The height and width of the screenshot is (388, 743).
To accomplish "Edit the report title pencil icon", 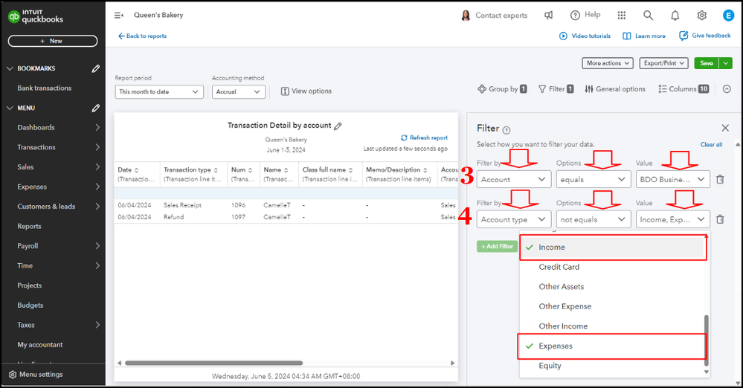I will pos(338,126).
